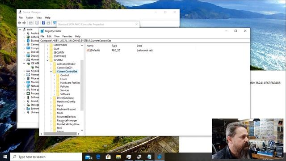286x161 pixels.
Task: Click the REG_SZ type cell
Action: (116, 50)
